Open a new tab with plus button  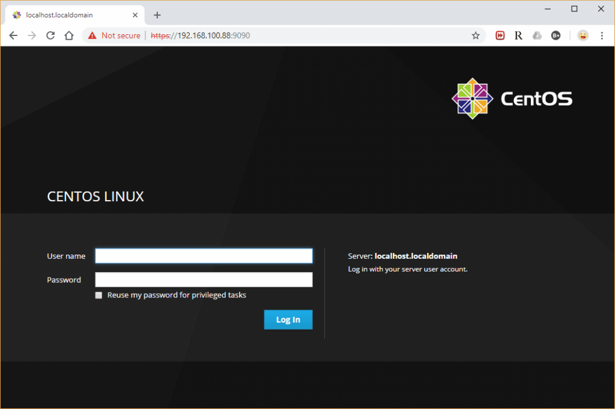click(157, 15)
